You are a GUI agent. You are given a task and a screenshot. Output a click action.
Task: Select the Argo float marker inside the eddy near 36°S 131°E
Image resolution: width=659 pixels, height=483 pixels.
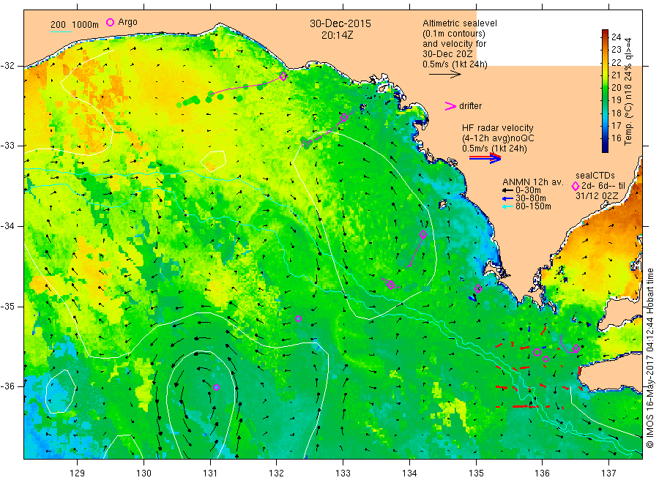[216, 388]
